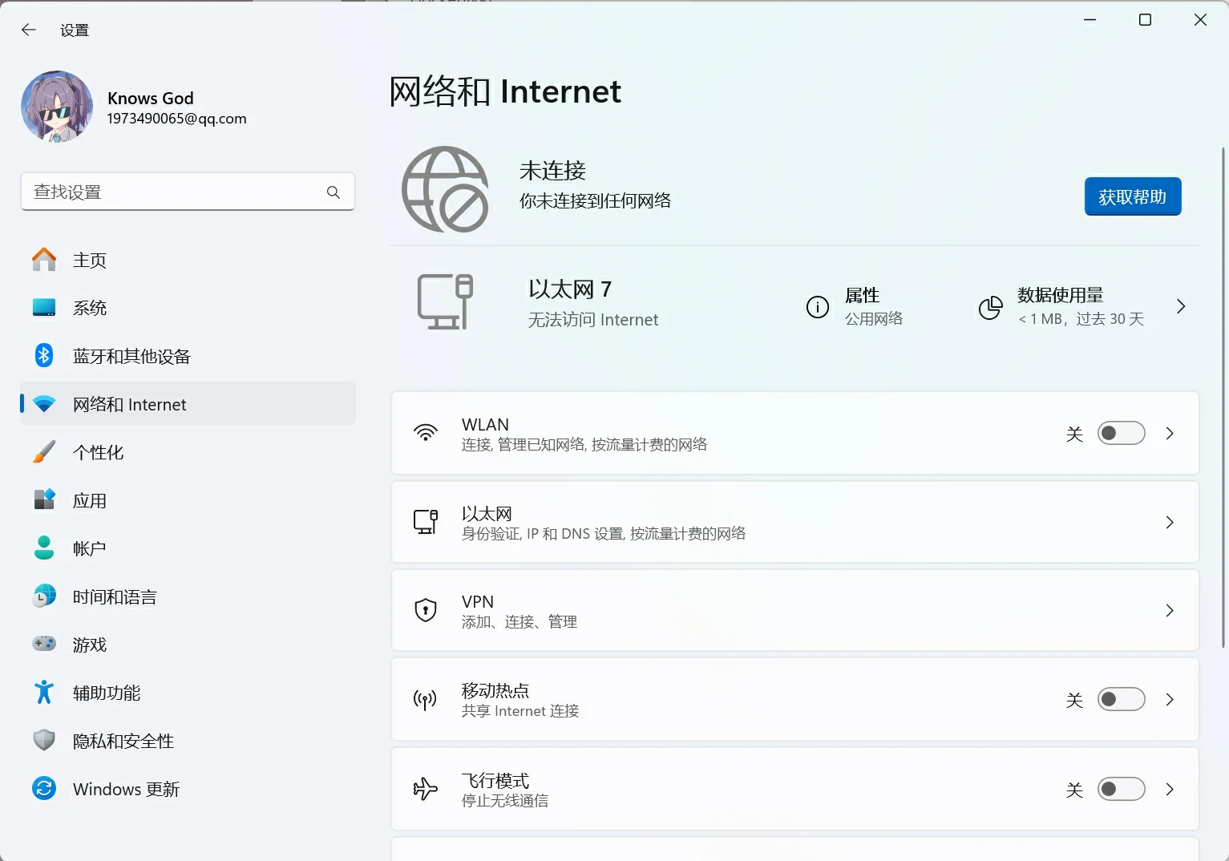Click the 帐户 person icon
Image resolution: width=1229 pixels, height=861 pixels.
[x=44, y=548]
